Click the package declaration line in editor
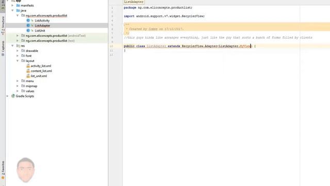Screen dimensions: 330x186 click(x=158, y=8)
